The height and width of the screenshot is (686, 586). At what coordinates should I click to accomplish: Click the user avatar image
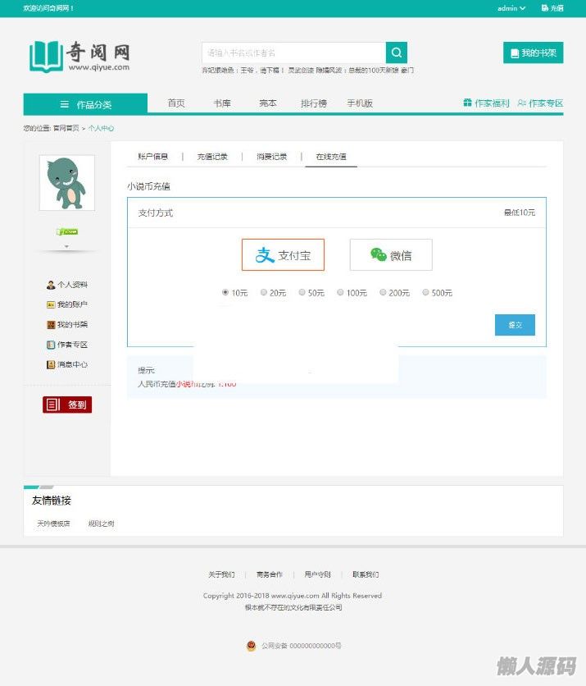(x=67, y=183)
